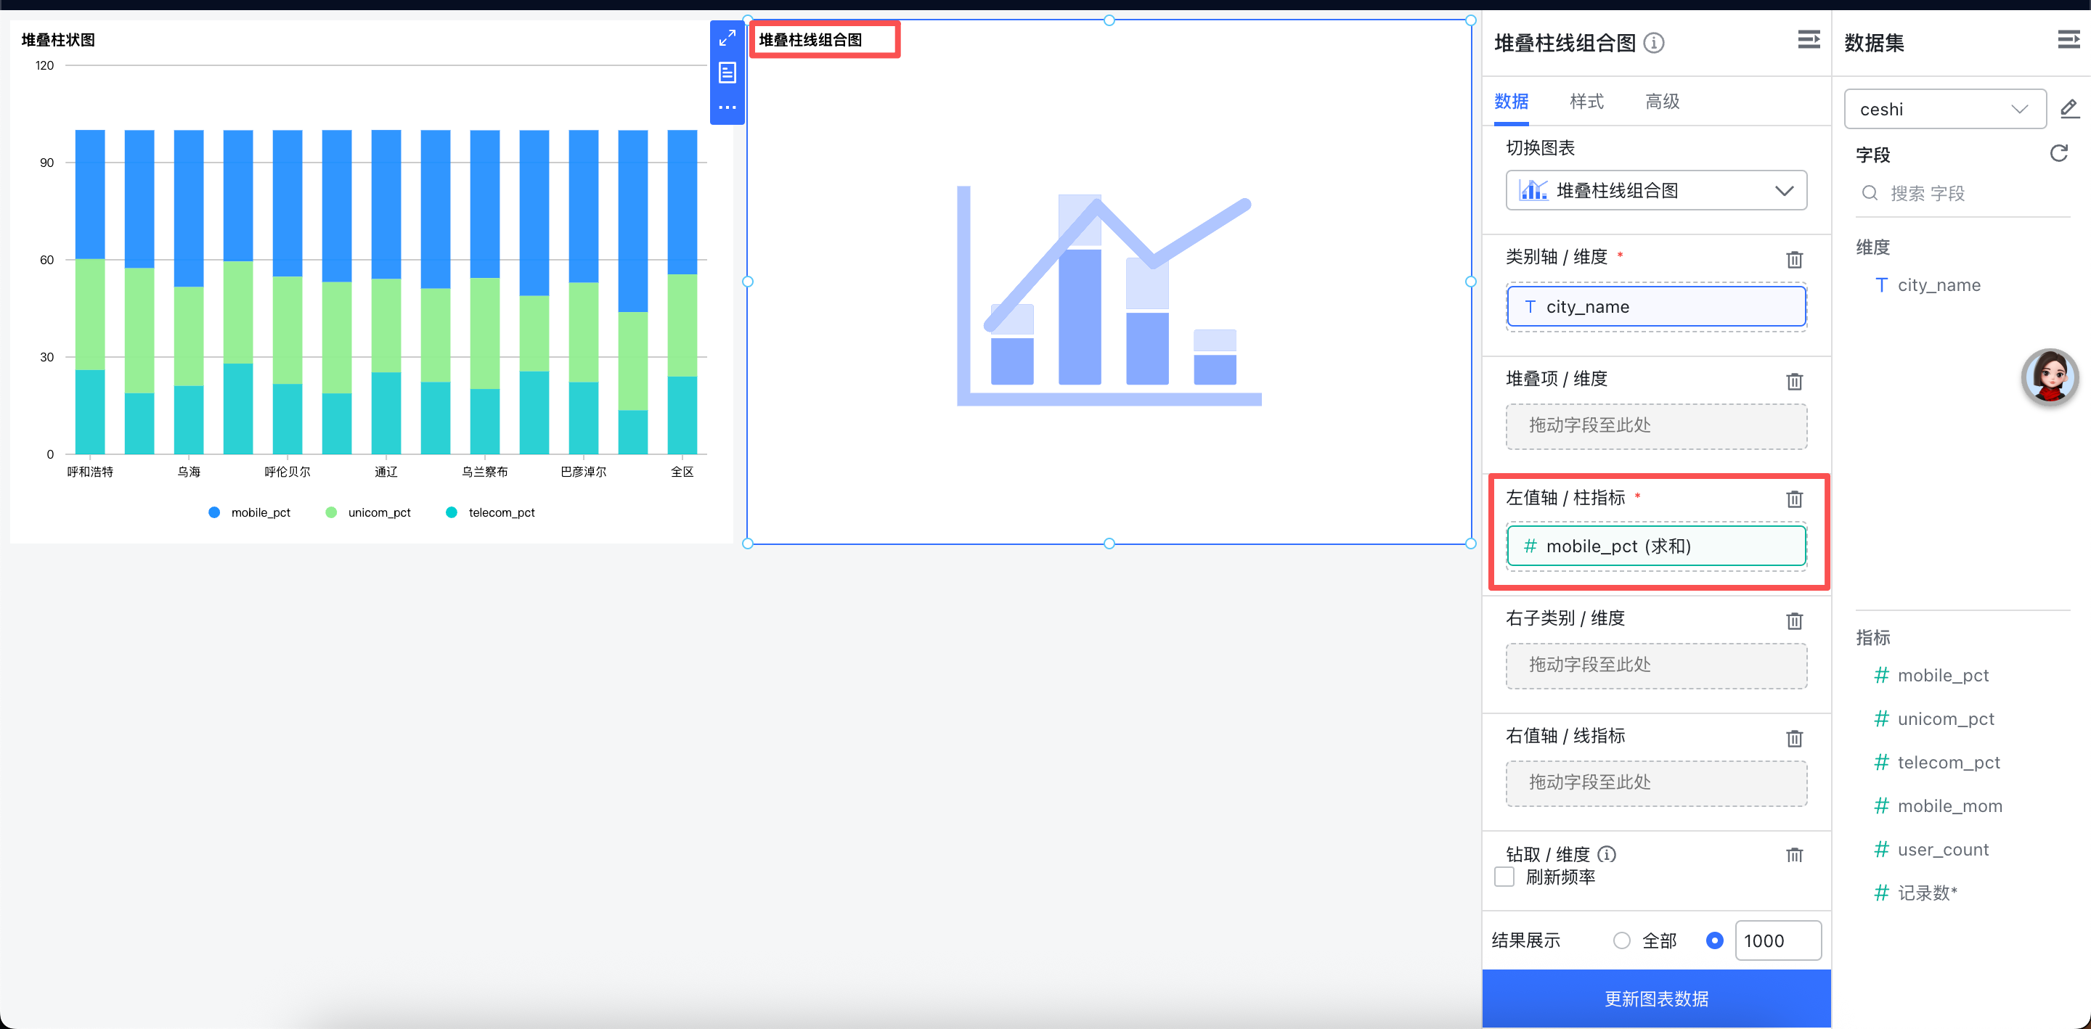This screenshot has width=2091, height=1029.
Task: Enable the 刷新频率 checkbox
Action: click(1504, 877)
